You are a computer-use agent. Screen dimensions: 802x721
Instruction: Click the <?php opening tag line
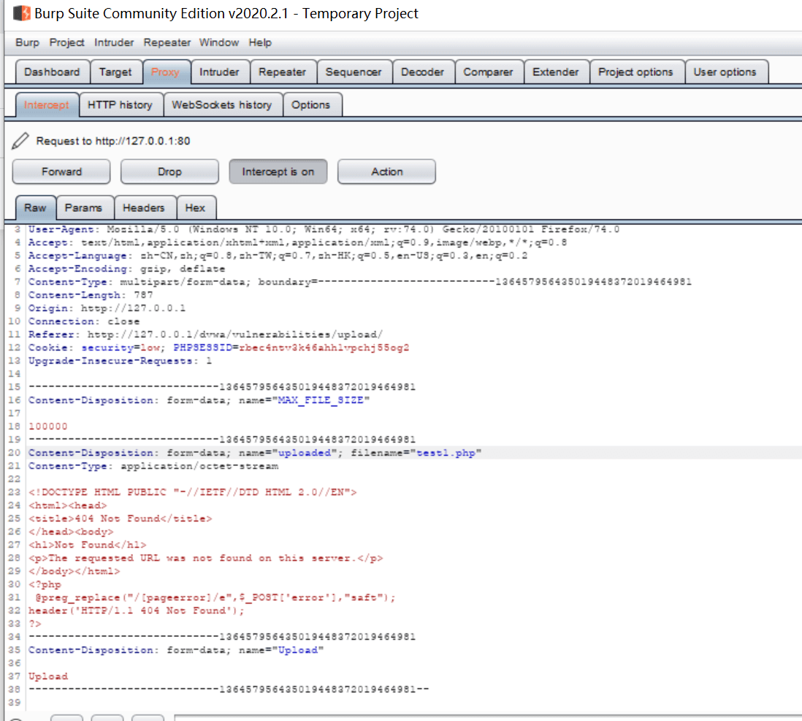(x=45, y=584)
